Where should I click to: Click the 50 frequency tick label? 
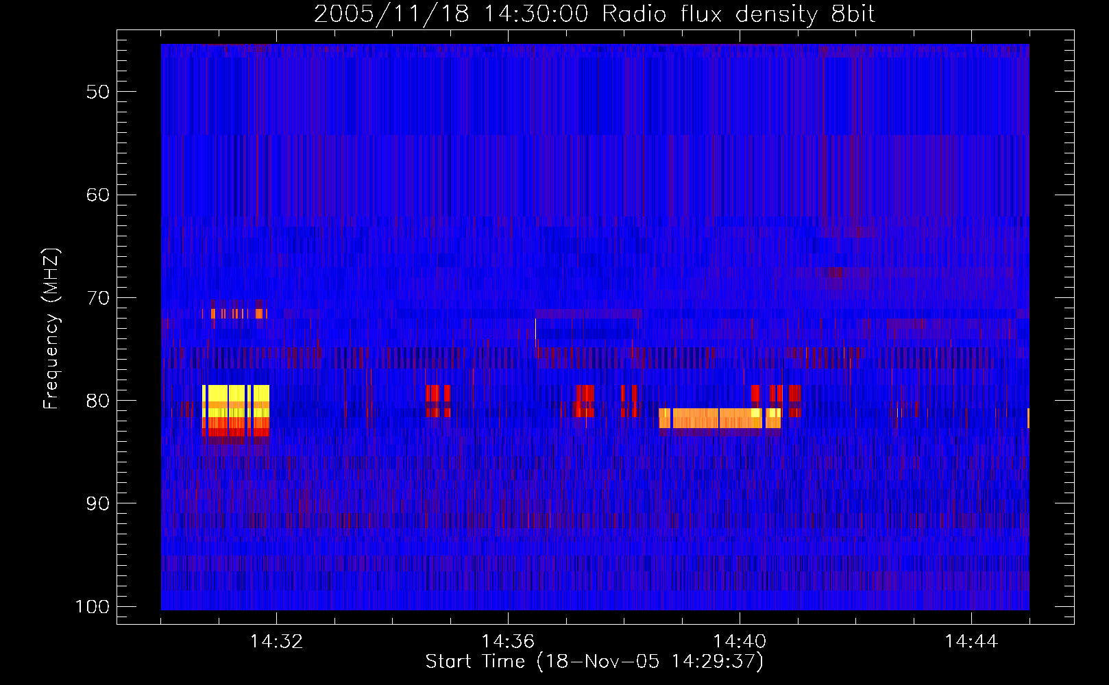tap(98, 92)
